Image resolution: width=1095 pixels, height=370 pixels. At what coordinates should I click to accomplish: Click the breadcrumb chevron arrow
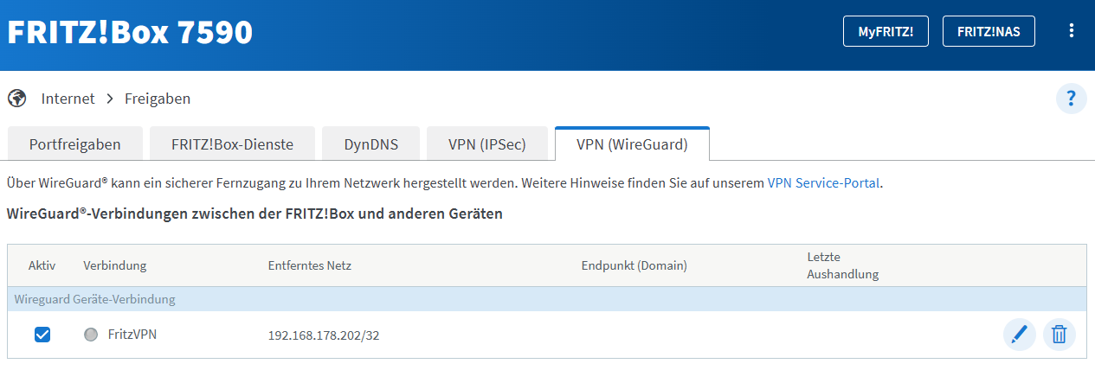110,99
